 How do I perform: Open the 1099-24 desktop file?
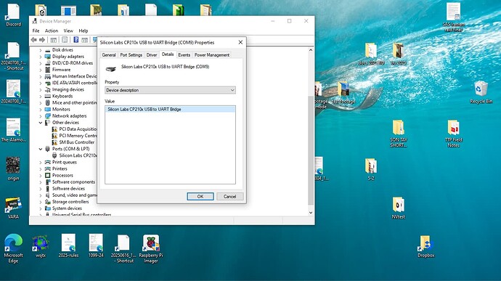coord(96,246)
